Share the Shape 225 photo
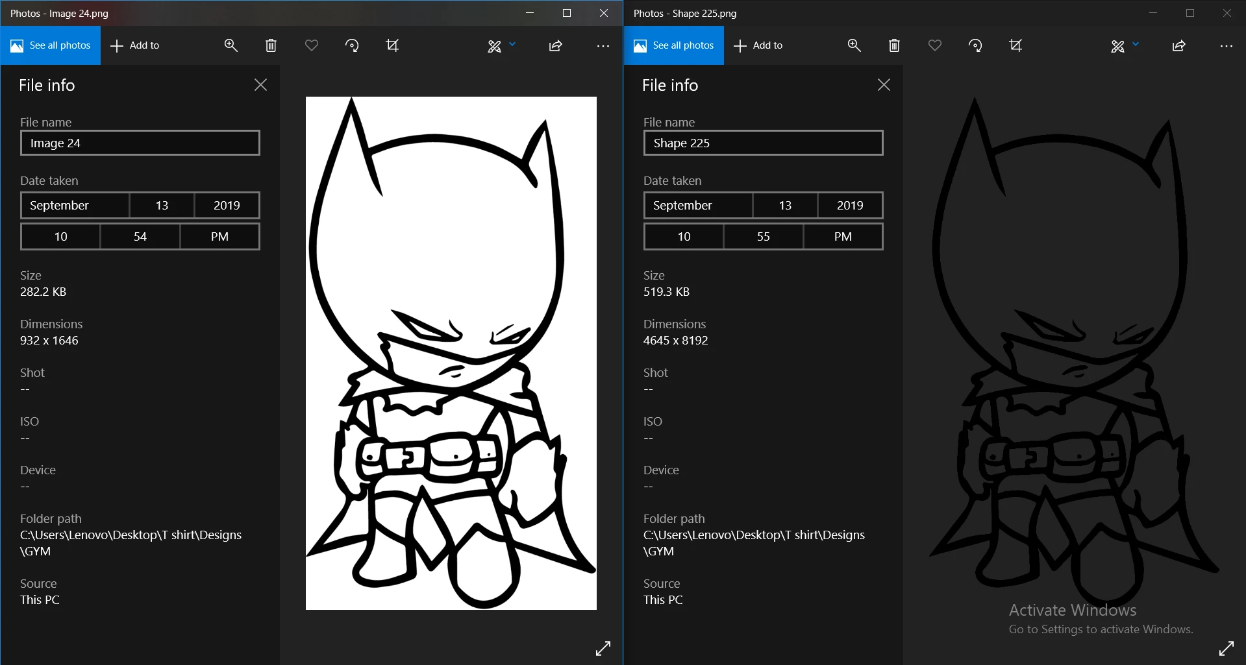The image size is (1246, 665). tap(1179, 45)
